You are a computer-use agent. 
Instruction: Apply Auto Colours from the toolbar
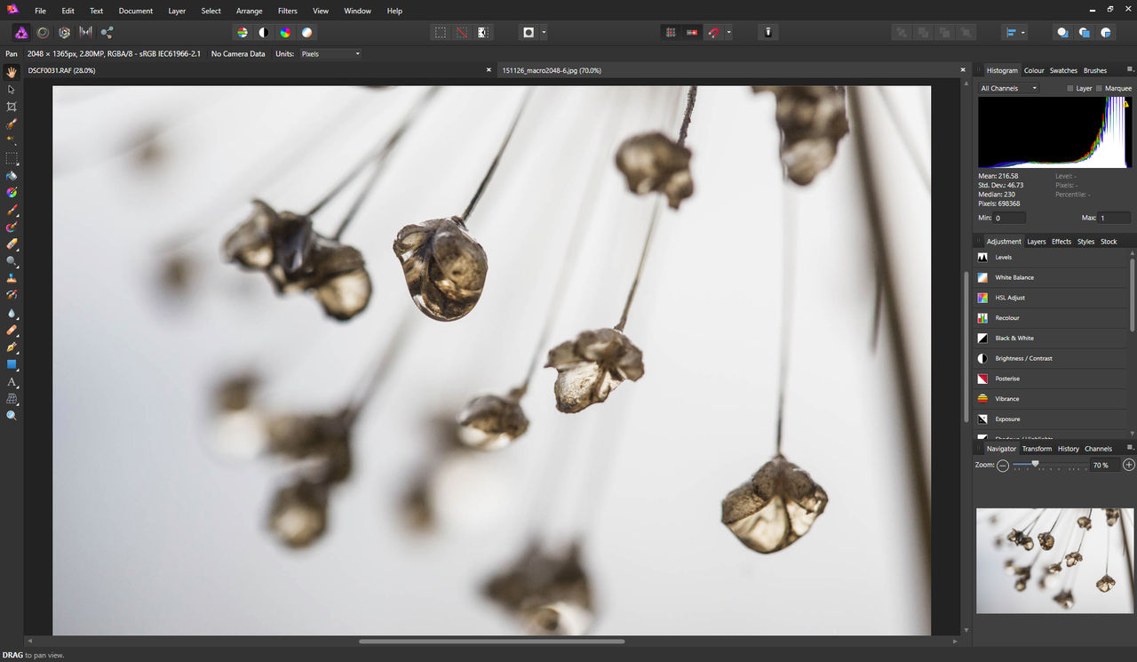pos(285,32)
